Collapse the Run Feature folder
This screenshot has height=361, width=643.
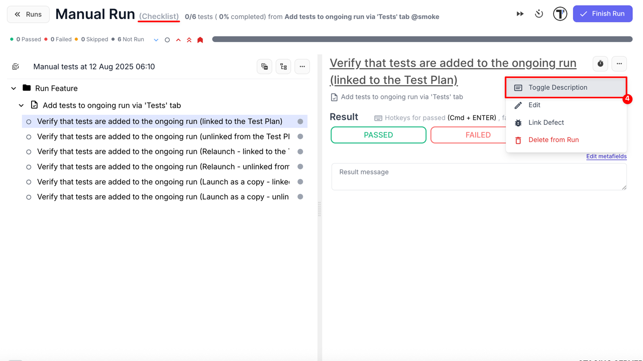14,89
